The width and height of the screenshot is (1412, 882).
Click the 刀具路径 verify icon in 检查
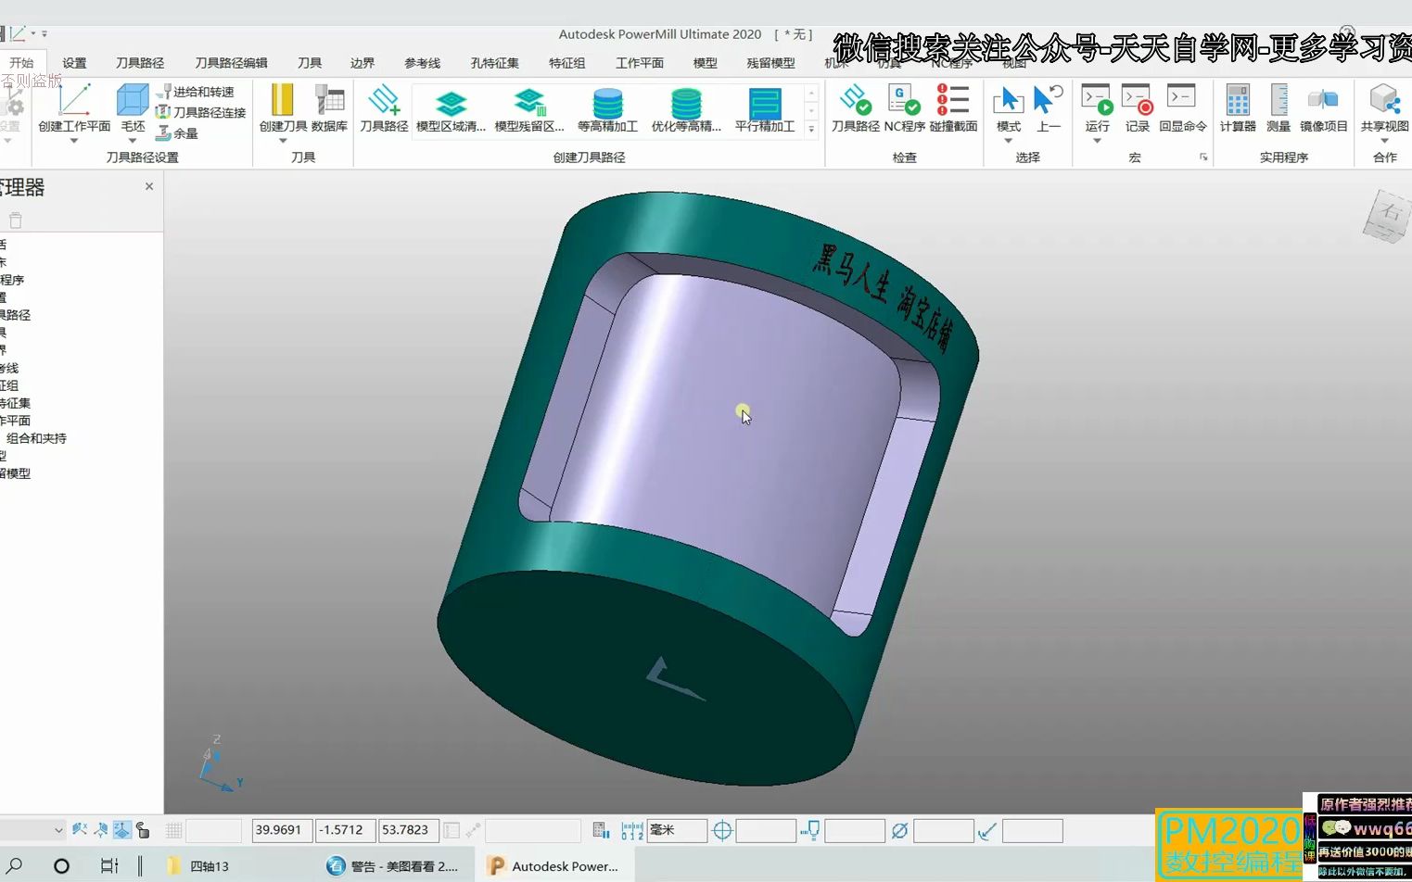[855, 100]
